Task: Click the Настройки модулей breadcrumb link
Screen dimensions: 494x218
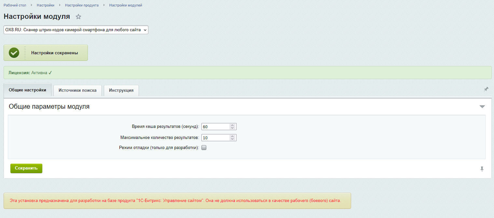Action: coord(126,5)
